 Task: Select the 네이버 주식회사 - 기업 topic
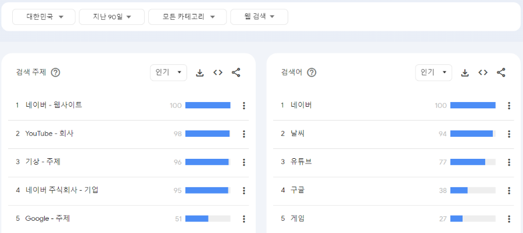click(x=62, y=190)
